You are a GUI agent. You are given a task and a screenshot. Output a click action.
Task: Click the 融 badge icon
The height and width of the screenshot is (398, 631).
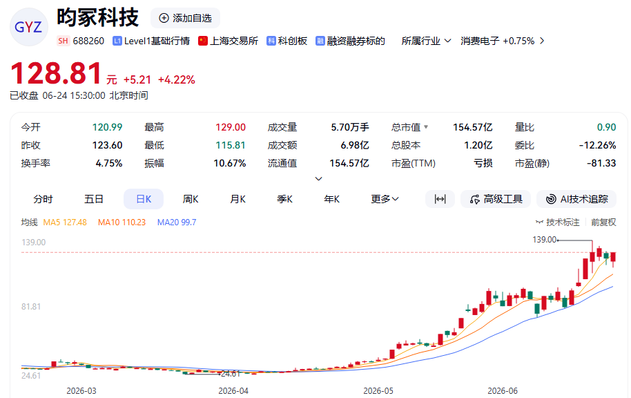tap(320, 41)
